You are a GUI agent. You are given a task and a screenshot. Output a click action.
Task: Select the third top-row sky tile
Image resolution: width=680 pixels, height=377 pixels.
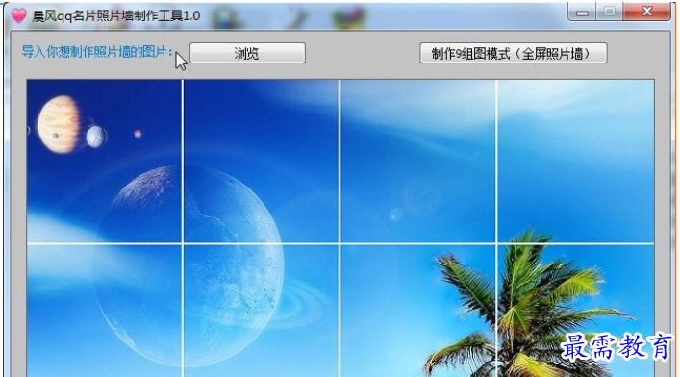click(418, 161)
